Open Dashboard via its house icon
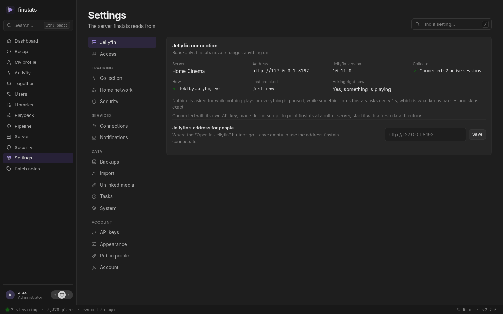503x314 pixels. tap(9, 41)
